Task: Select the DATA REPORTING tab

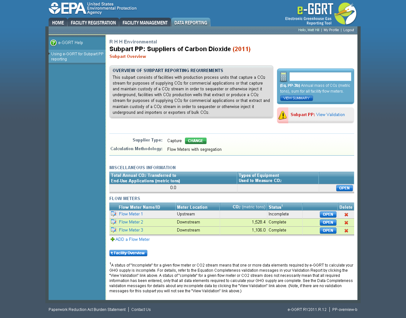Action: click(191, 23)
